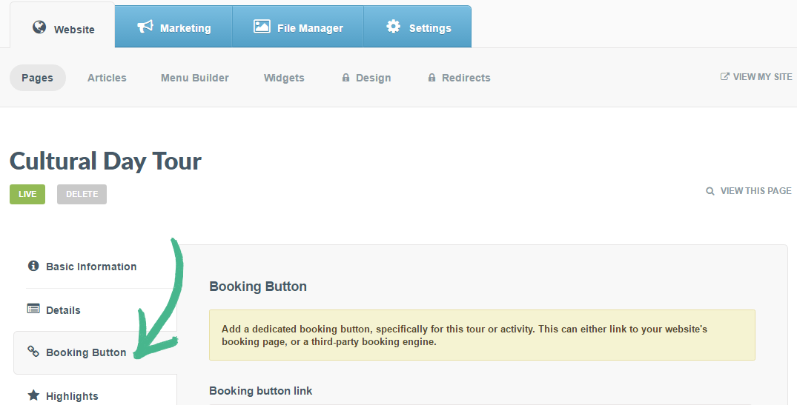Follow the VIEW THIS PAGE link
The width and height of the screenshot is (797, 405).
pos(755,191)
